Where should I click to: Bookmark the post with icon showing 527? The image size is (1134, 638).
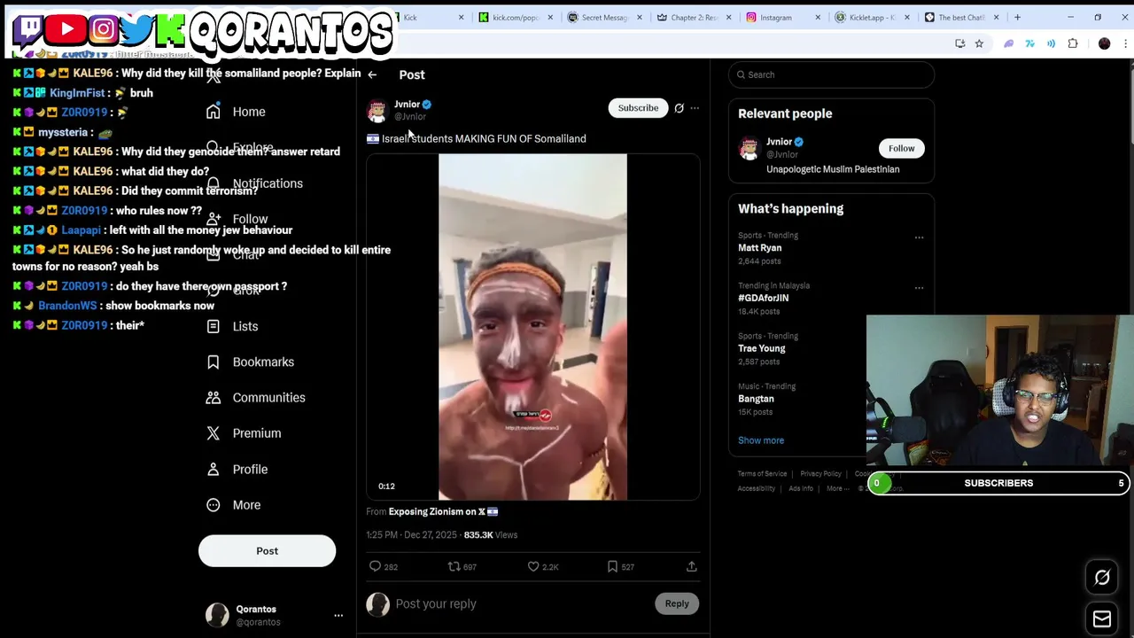[x=620, y=566]
